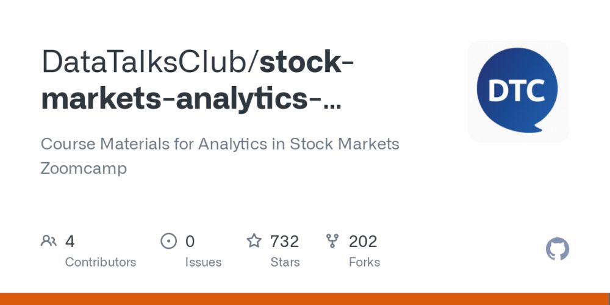The width and height of the screenshot is (610, 305).
Task: Click the GitHub octocat logo
Action: (x=558, y=249)
